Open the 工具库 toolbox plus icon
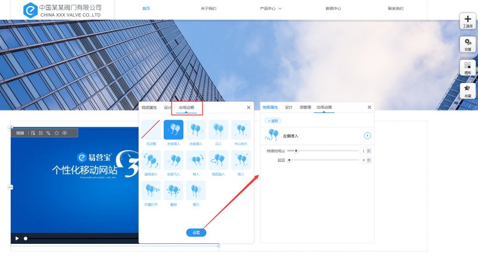 pyautogui.click(x=467, y=21)
